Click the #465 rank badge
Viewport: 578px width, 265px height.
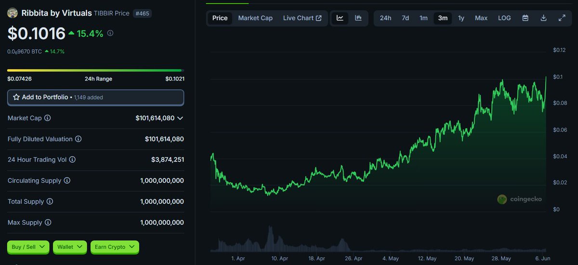[142, 13]
